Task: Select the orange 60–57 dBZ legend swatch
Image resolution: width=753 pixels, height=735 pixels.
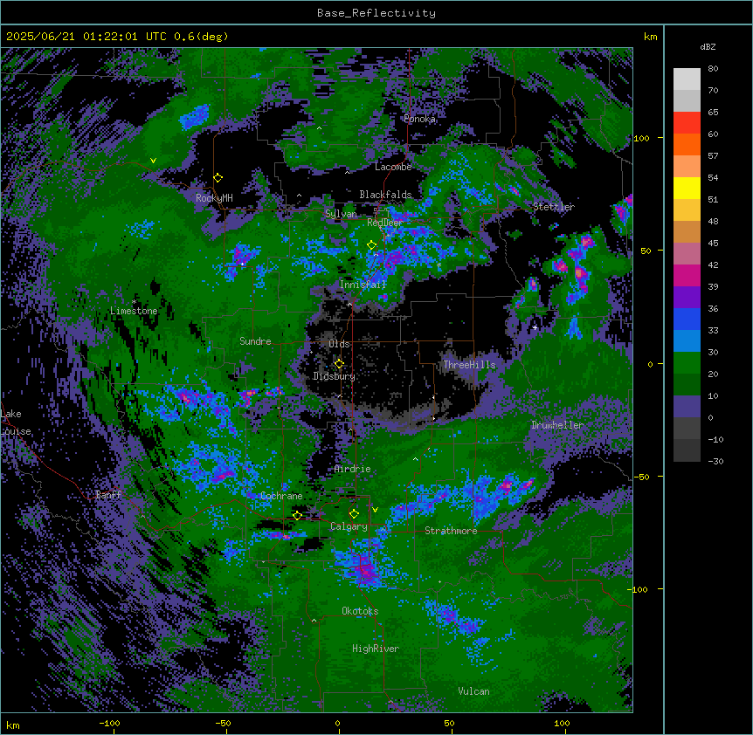Action: click(x=687, y=144)
